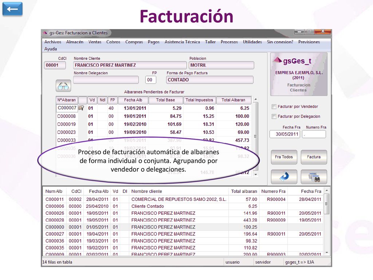This screenshot has height=280, width=373.
Task: Select albaran row C000008
Action: [x=154, y=116]
